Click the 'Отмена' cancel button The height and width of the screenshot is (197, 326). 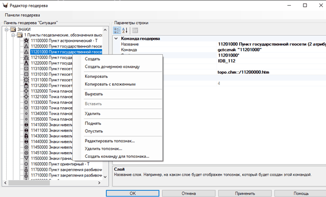point(188,193)
